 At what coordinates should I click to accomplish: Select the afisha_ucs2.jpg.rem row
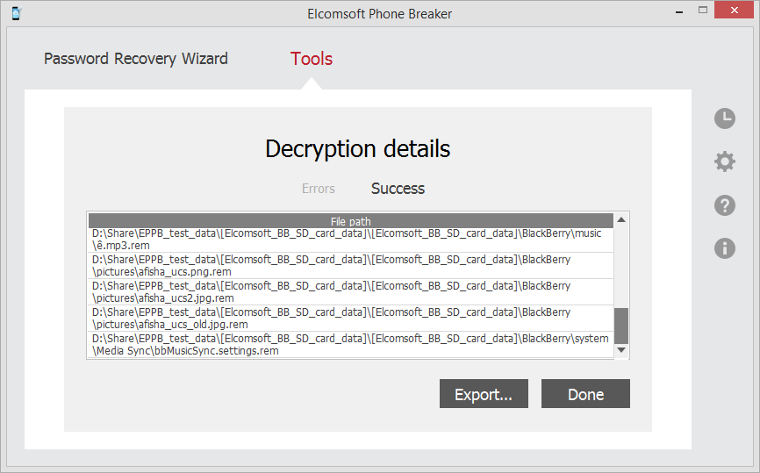coord(350,292)
